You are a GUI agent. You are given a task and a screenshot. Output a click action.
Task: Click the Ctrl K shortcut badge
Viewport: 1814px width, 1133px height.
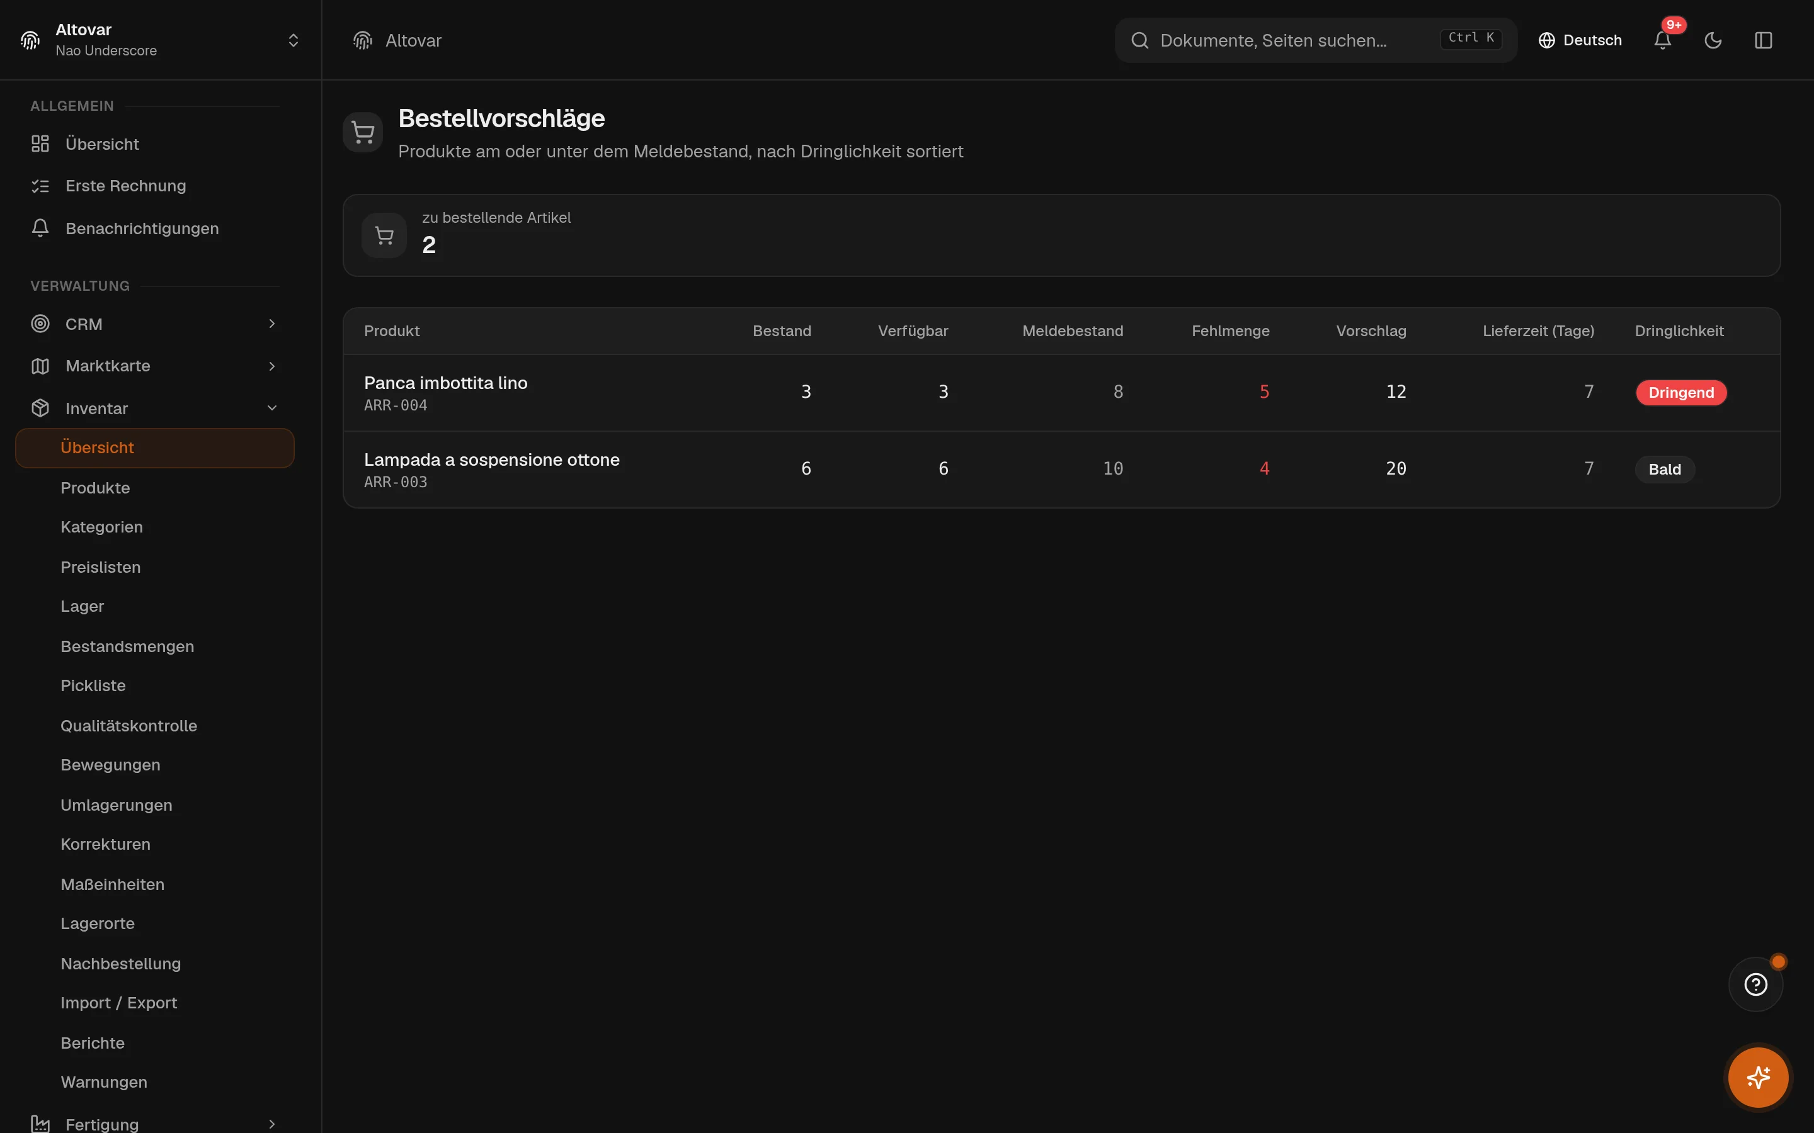tap(1470, 38)
